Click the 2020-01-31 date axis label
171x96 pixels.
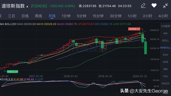(x=140, y=76)
